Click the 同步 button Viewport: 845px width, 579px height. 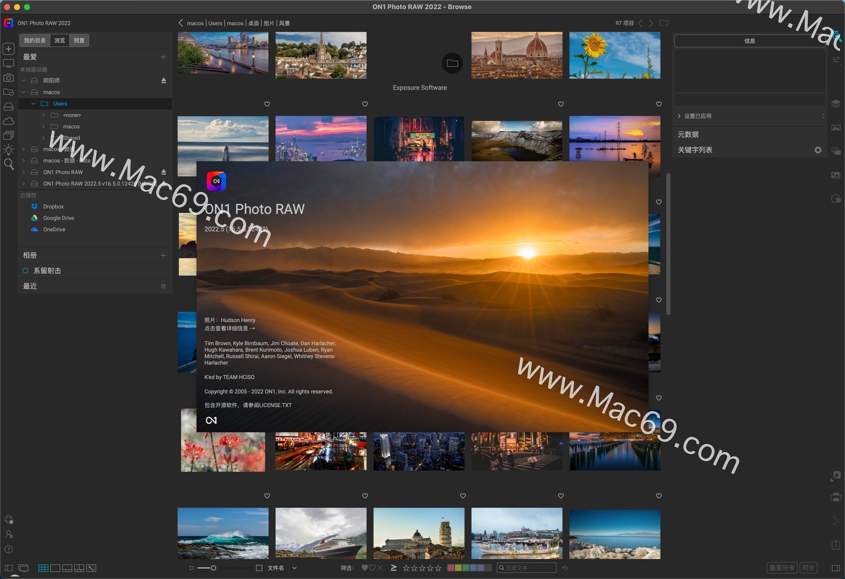[x=809, y=568]
